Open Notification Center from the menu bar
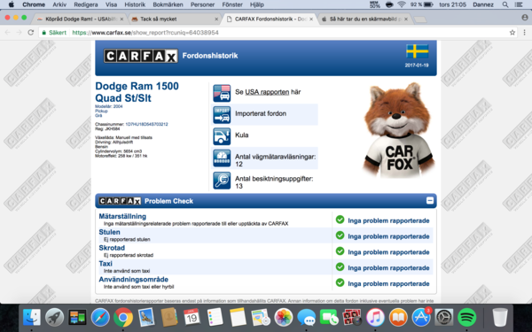532x332 pixels. pos(519,4)
